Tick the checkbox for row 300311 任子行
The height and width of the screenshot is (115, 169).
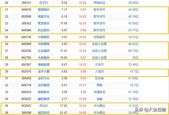pos(15,3)
